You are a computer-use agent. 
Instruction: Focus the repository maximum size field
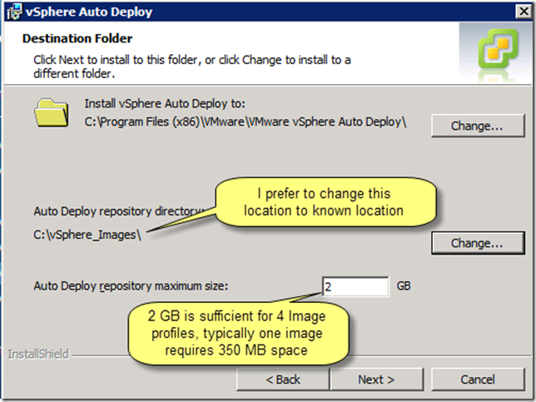[355, 286]
